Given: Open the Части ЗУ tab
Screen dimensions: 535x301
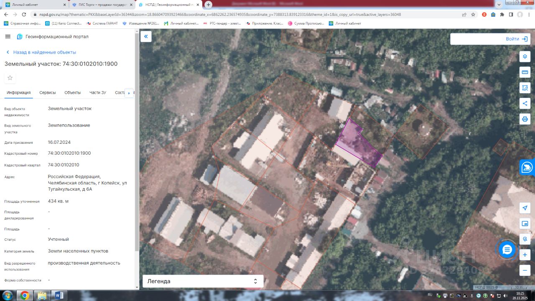Looking at the screenshot, I should [98, 92].
